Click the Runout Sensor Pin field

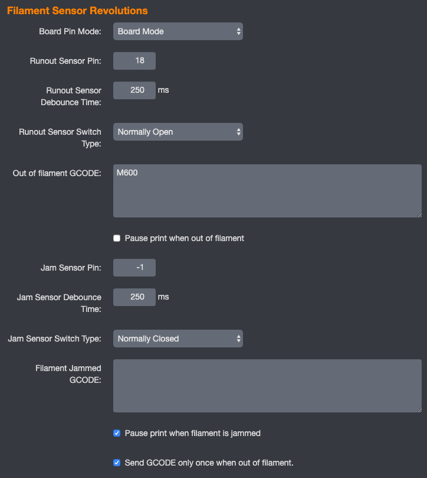pyautogui.click(x=134, y=61)
